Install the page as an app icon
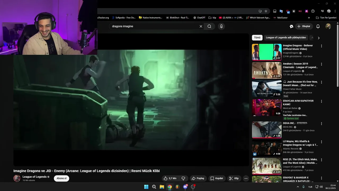339x191 pixels. [260, 11]
